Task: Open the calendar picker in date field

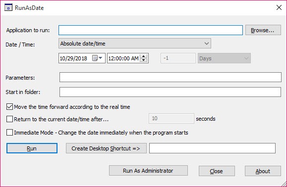Action: (95, 58)
